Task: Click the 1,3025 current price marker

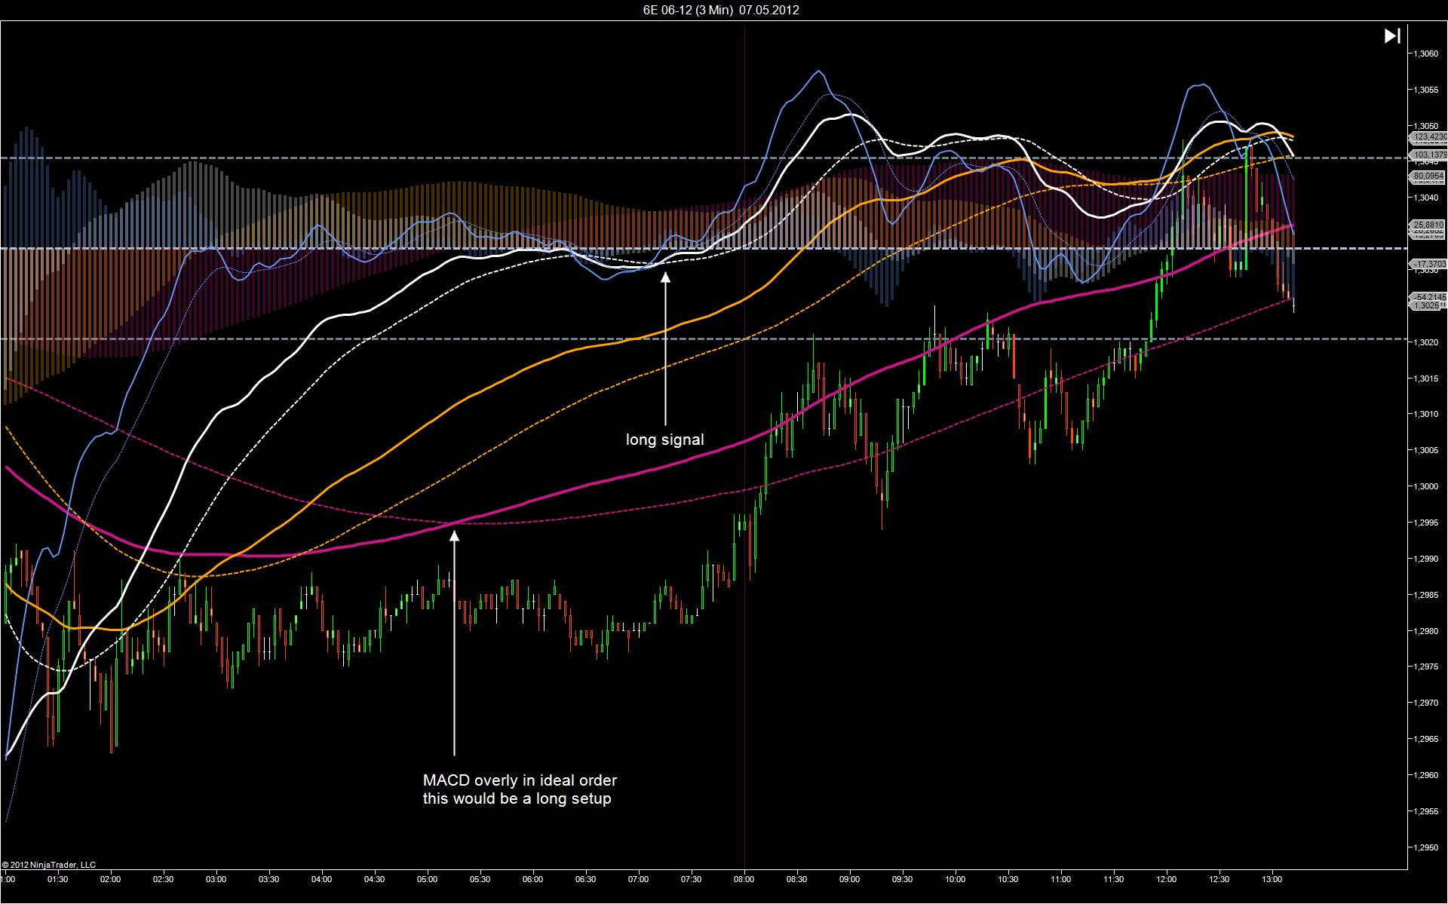Action: pos(1425,306)
